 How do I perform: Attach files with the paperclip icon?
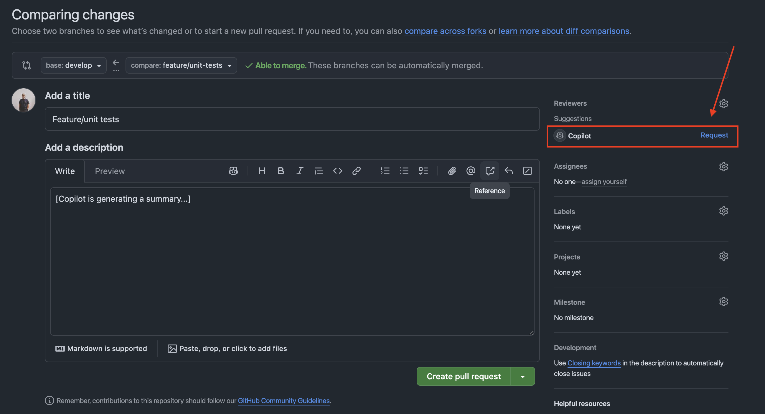(x=452, y=171)
